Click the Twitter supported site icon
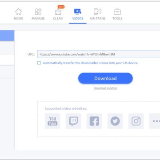The height and width of the screenshot is (160, 160). pos(115,121)
